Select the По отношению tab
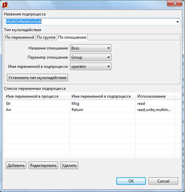This screenshot has height=192, width=185. [x=72, y=37]
